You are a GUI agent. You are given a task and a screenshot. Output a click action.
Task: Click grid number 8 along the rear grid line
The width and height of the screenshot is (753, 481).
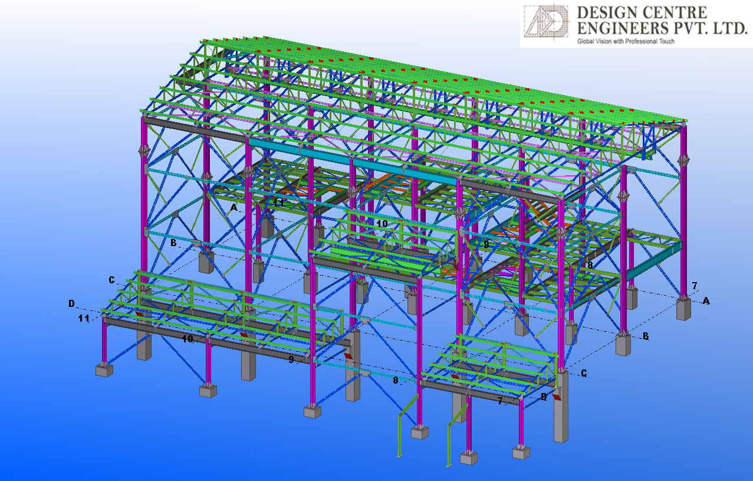[x=590, y=265]
